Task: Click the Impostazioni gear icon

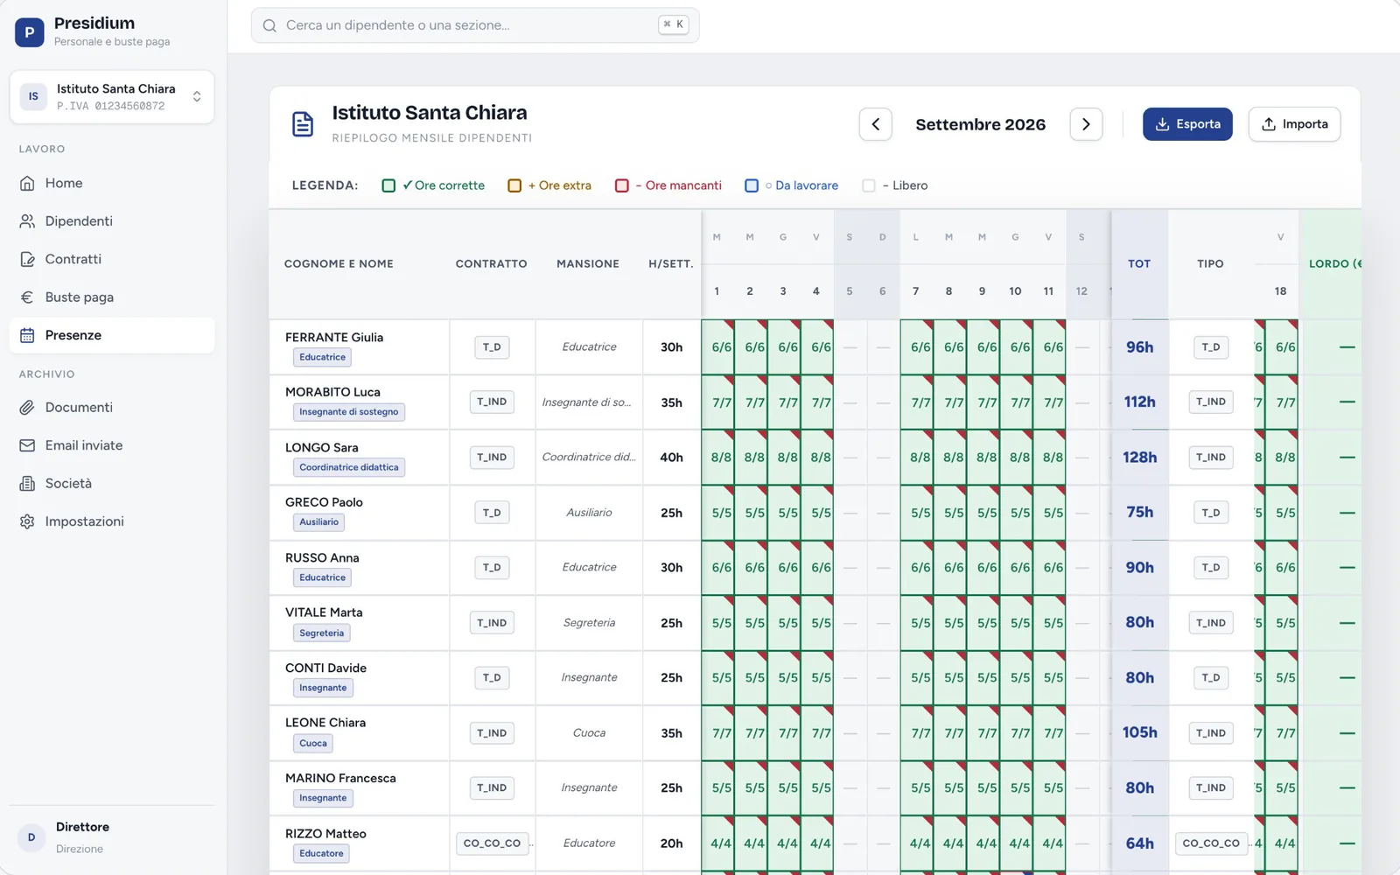Action: pyautogui.click(x=27, y=521)
